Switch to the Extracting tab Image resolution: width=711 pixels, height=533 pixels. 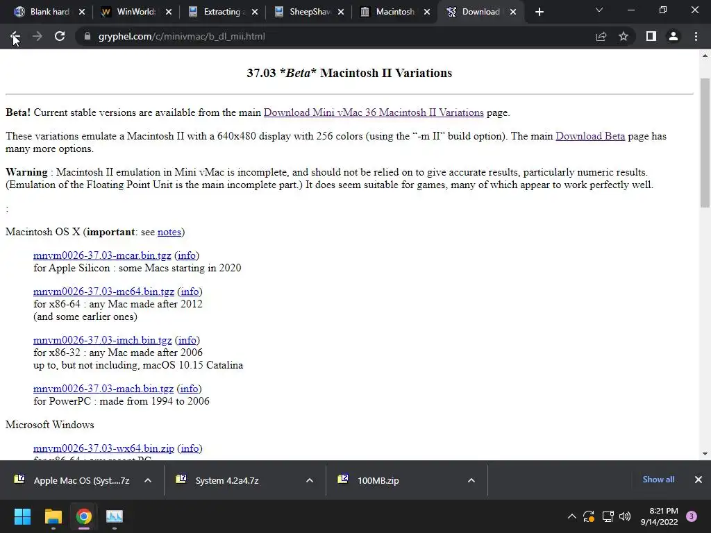[x=222, y=12]
